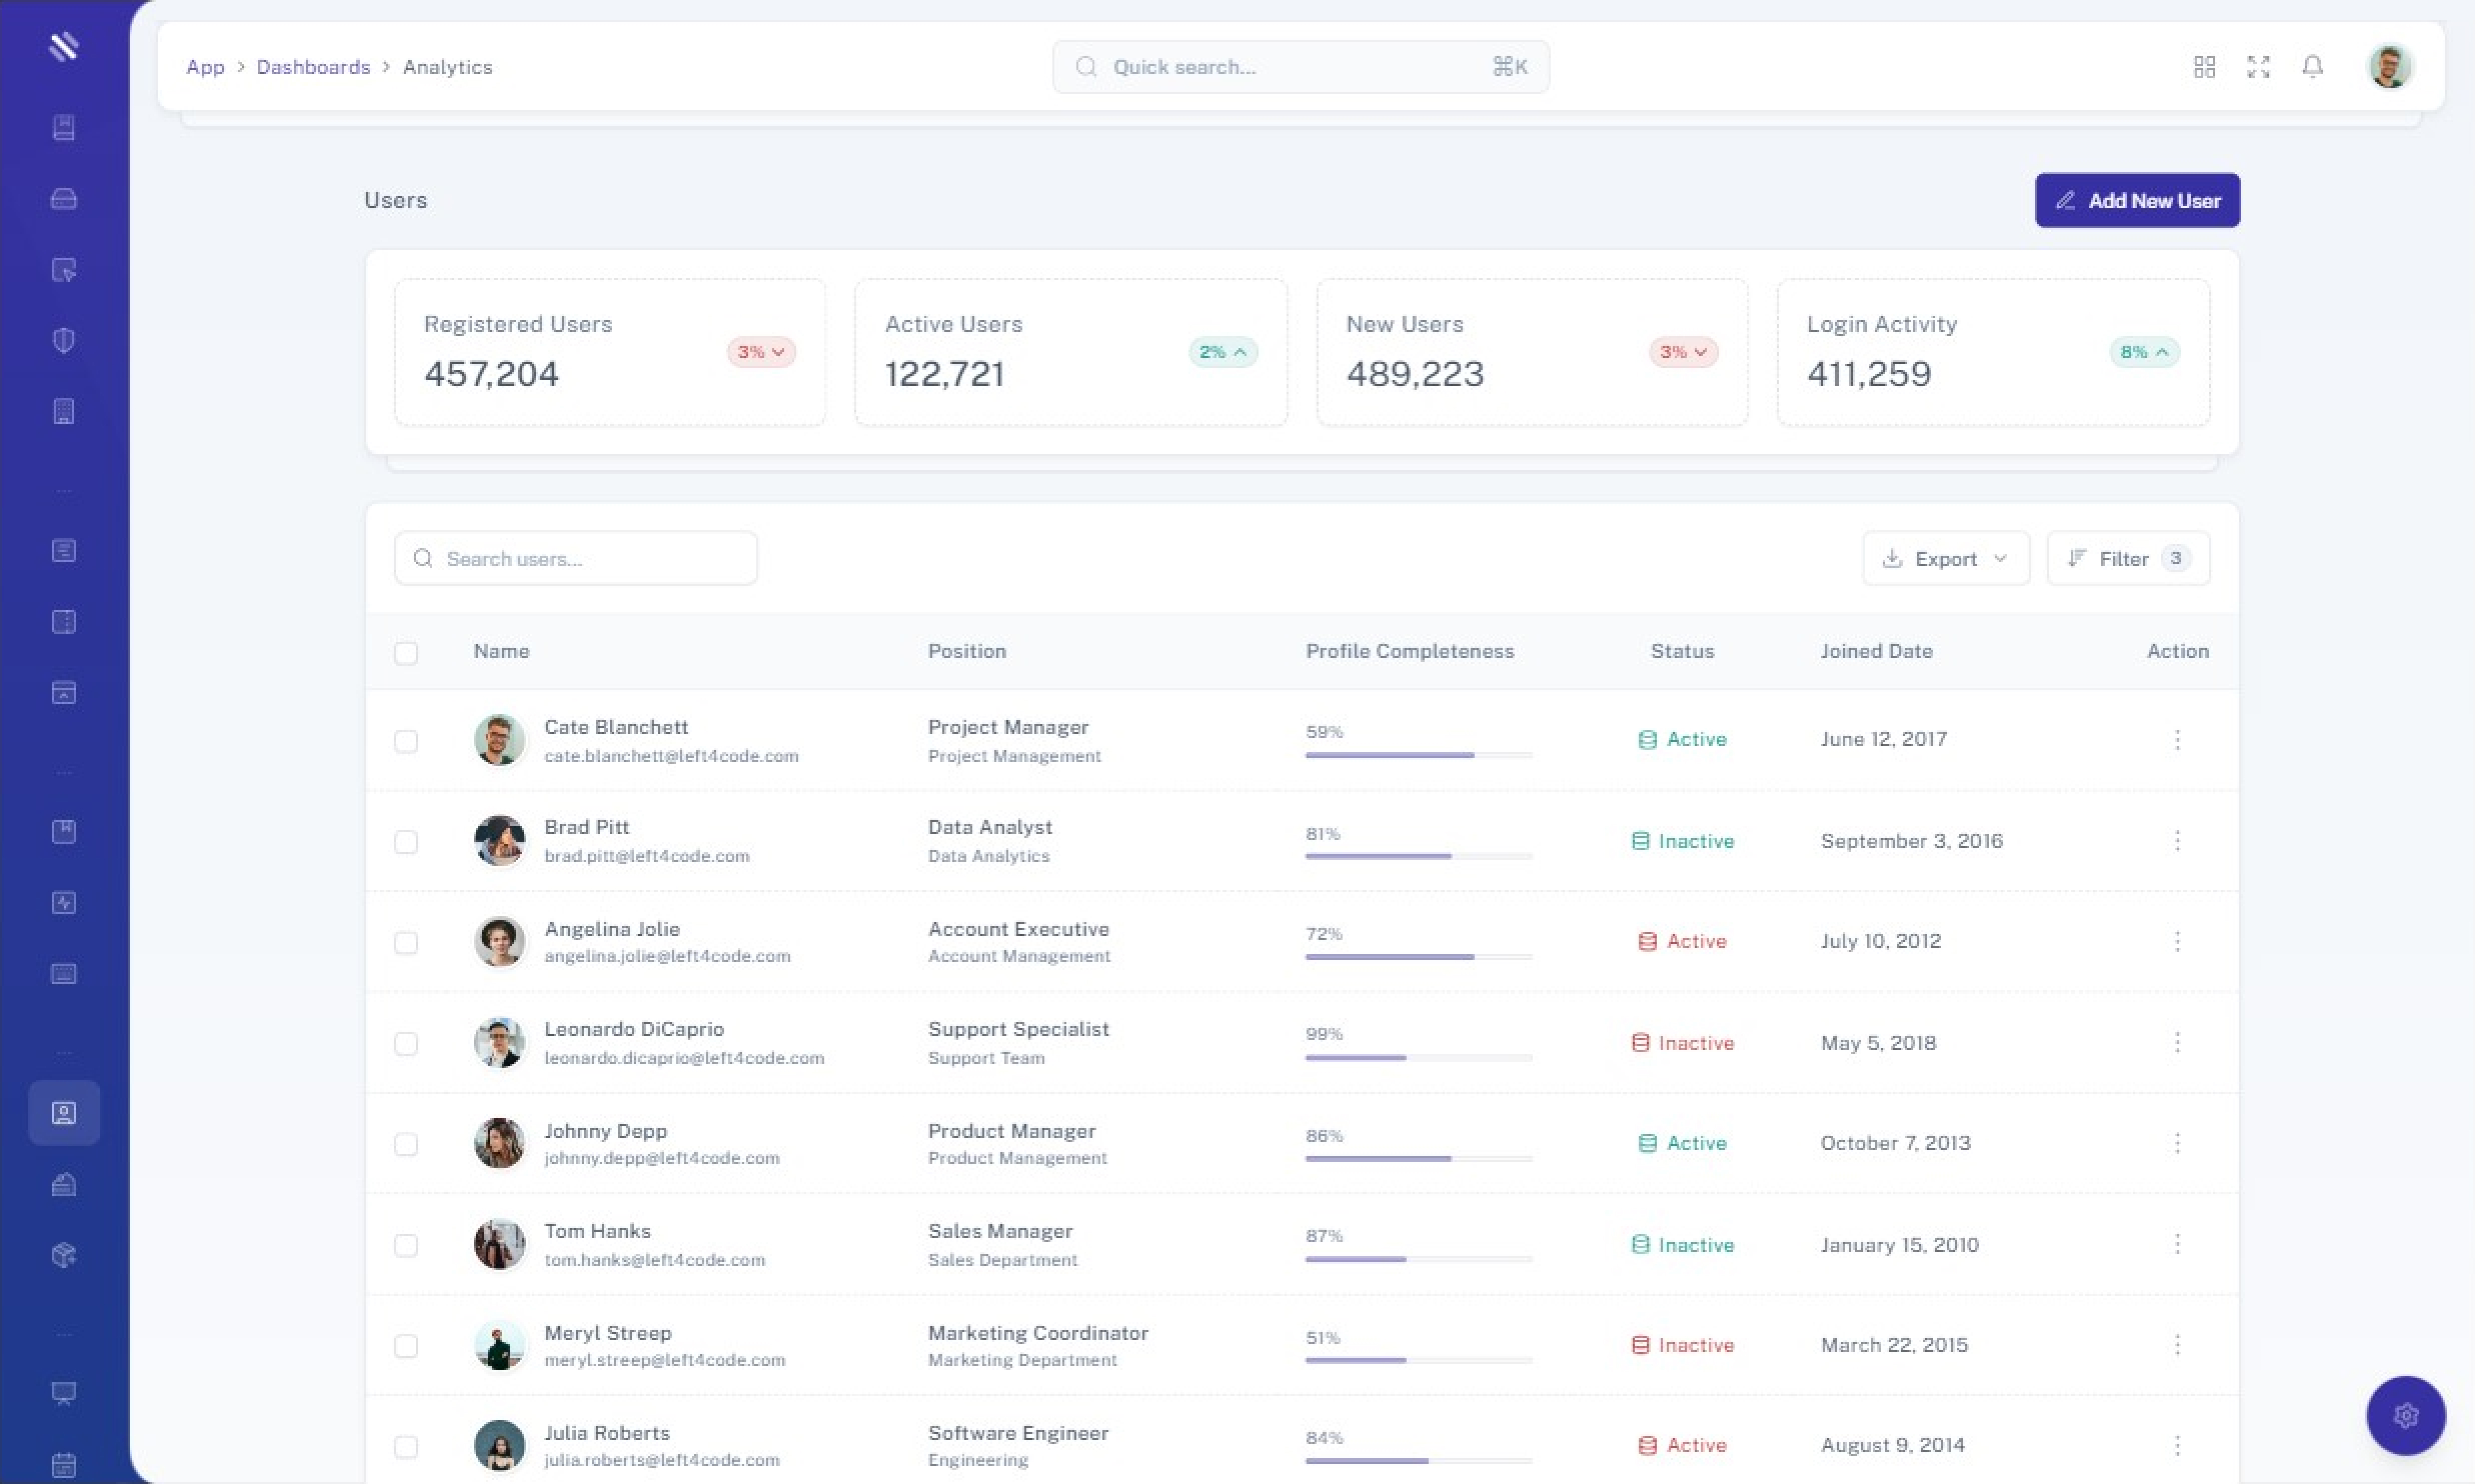The width and height of the screenshot is (2475, 1484).
Task: Click the shield icon in sidebar
Action: click(64, 341)
